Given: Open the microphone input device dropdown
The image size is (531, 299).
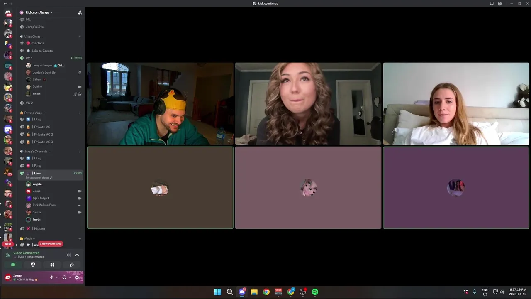Looking at the screenshot, I should [x=57, y=277].
